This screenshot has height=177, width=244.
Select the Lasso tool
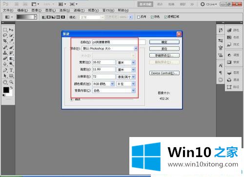(5, 35)
